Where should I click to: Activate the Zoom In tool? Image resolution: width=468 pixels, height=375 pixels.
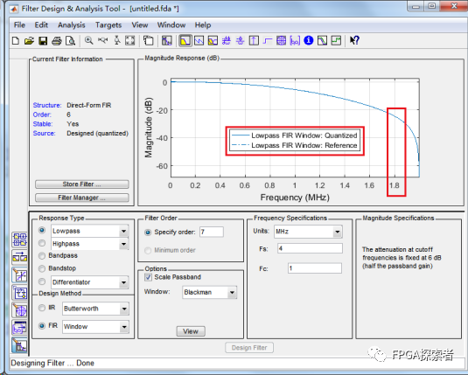[88, 40]
